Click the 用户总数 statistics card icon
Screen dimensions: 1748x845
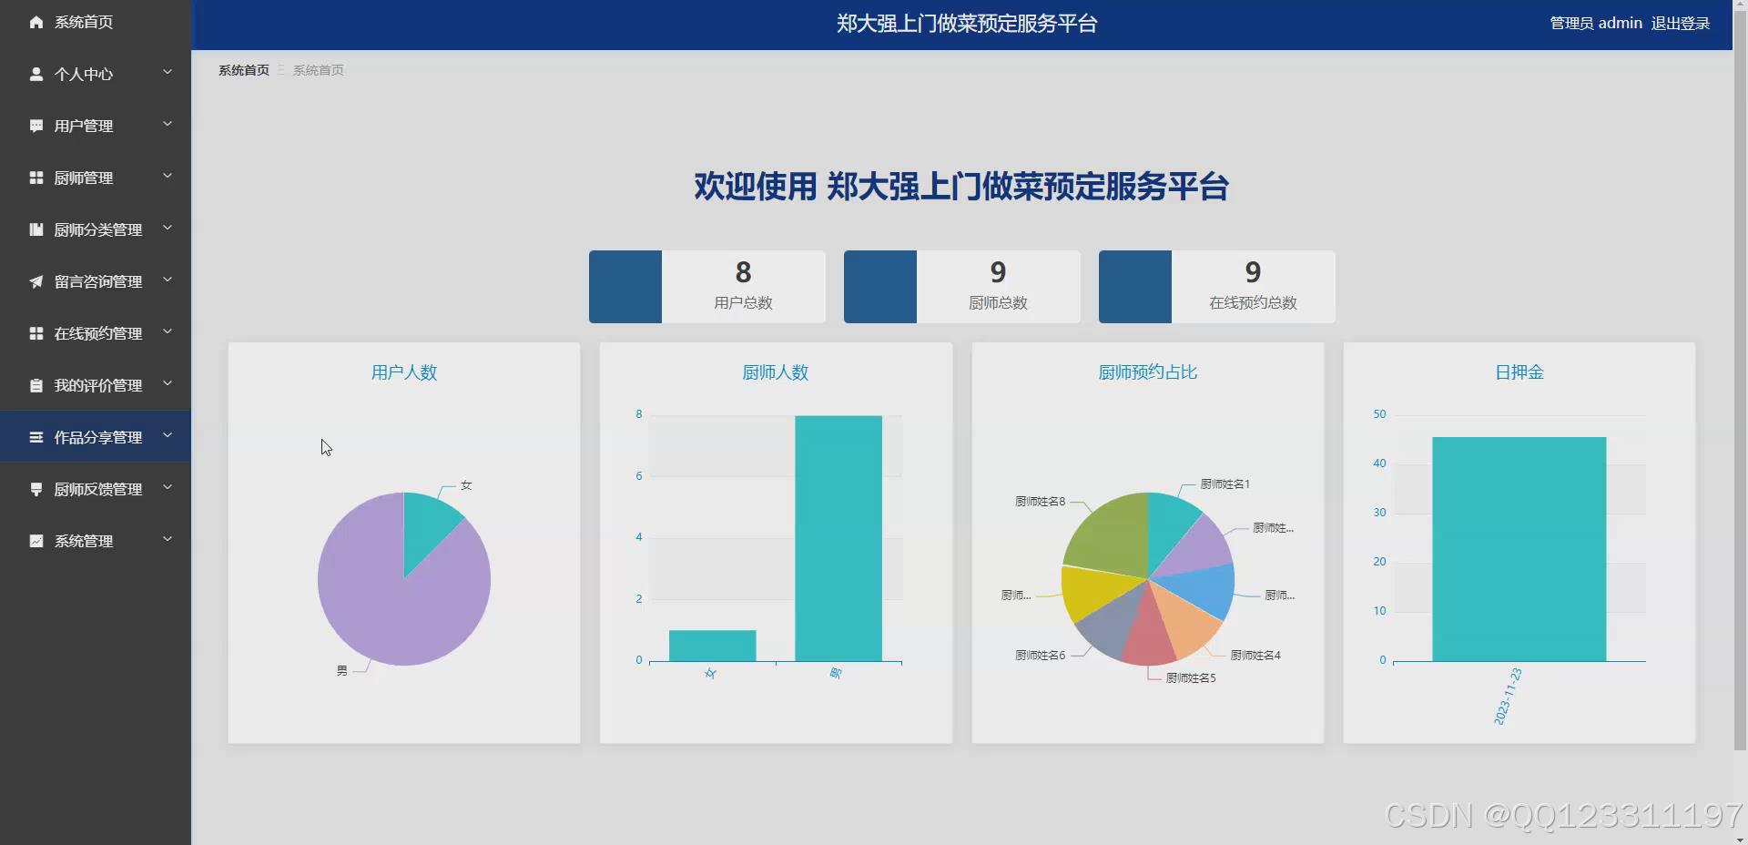pyautogui.click(x=625, y=286)
